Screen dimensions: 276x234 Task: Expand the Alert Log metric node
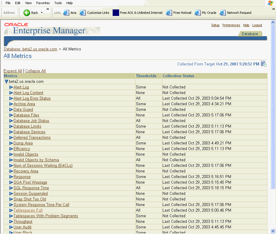click(11, 87)
